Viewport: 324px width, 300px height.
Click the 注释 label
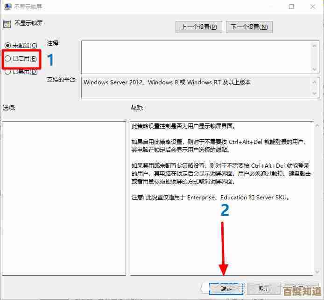(x=53, y=43)
